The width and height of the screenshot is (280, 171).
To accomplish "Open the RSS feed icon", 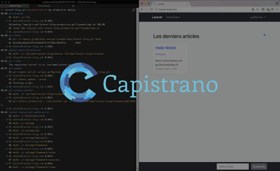I will (x=264, y=35).
